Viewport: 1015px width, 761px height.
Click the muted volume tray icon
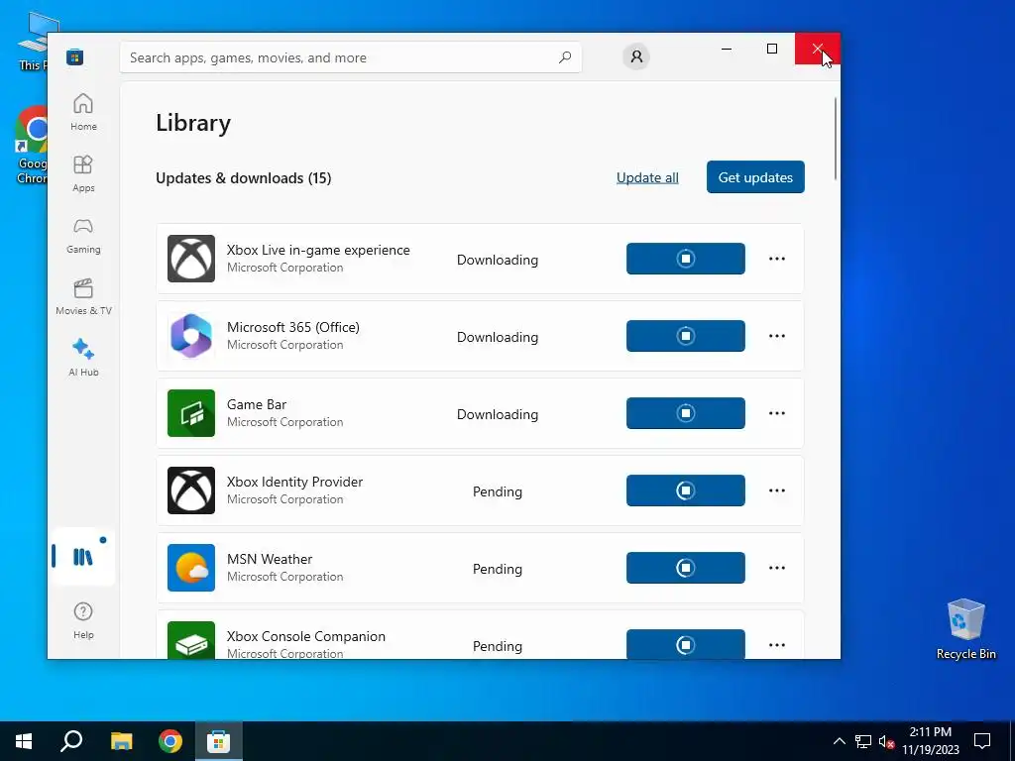[887, 741]
